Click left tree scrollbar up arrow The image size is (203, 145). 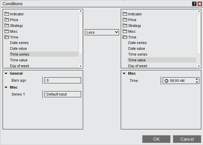[x=81, y=11]
